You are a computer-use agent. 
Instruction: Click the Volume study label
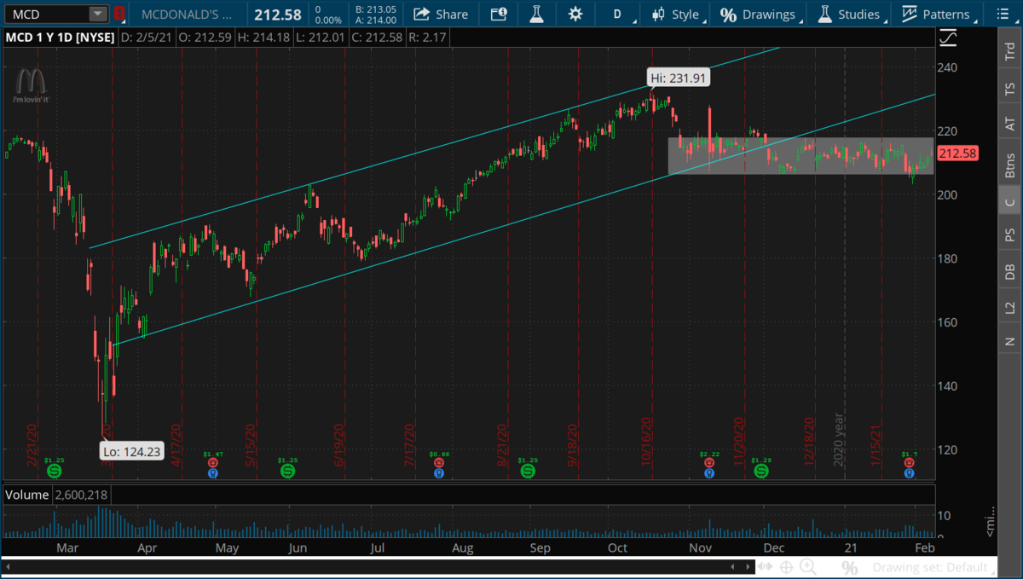(x=26, y=495)
